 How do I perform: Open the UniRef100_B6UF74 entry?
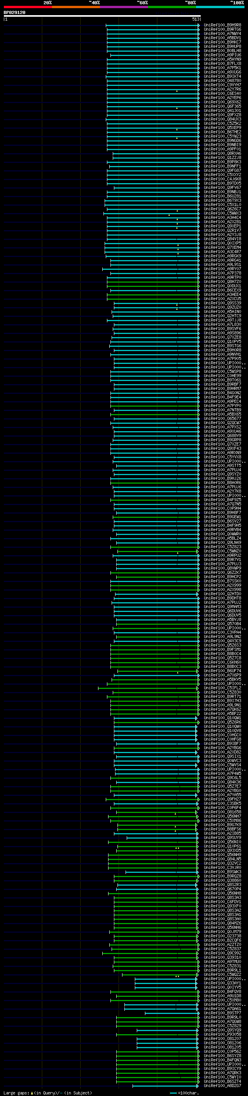tap(222, 671)
